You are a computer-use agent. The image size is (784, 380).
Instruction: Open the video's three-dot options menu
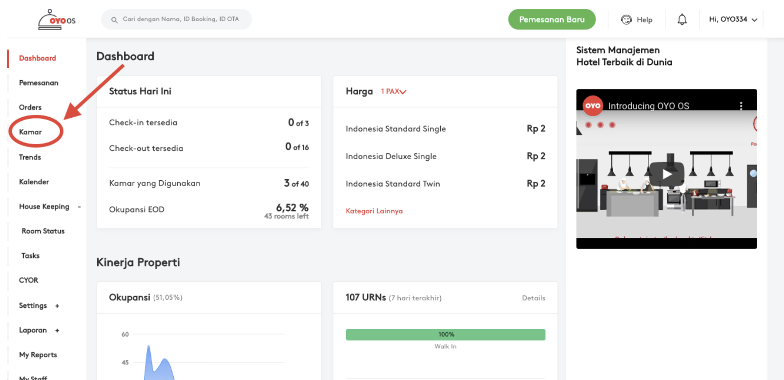point(741,106)
